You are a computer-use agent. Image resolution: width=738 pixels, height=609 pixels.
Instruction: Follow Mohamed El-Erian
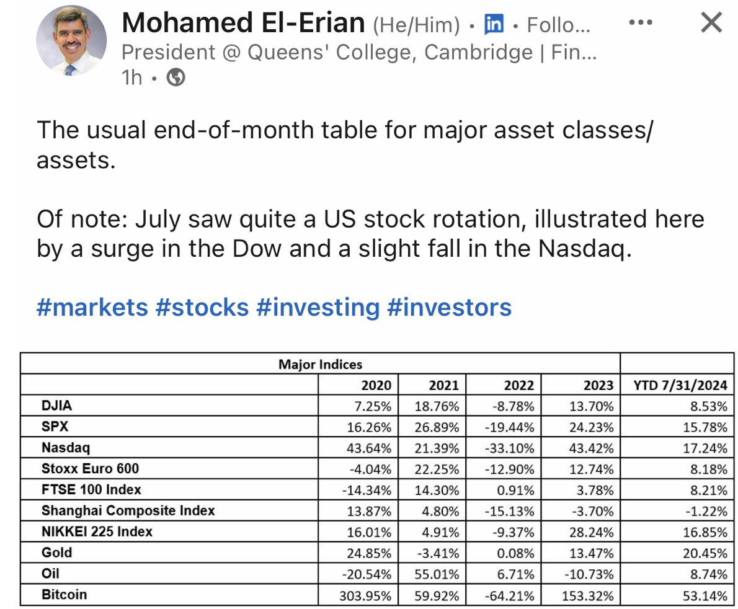coord(558,25)
